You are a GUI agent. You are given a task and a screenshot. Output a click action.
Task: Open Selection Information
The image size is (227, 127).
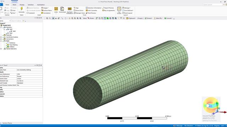(94, 8)
